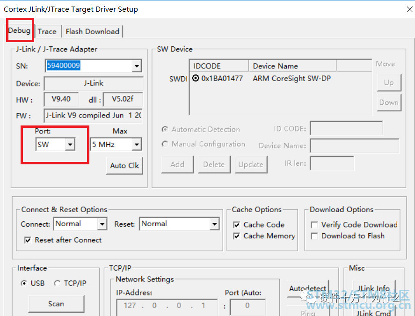Click the Scan button
415x316 pixels.
pyautogui.click(x=56, y=303)
